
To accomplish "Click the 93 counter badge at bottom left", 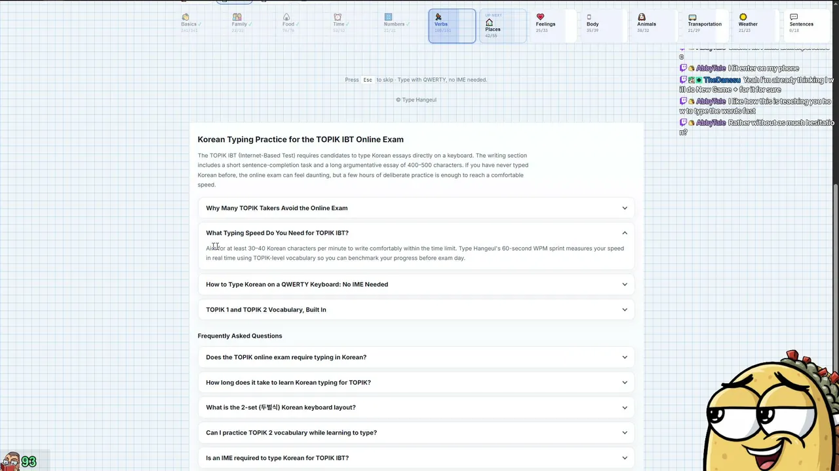I will point(29,462).
